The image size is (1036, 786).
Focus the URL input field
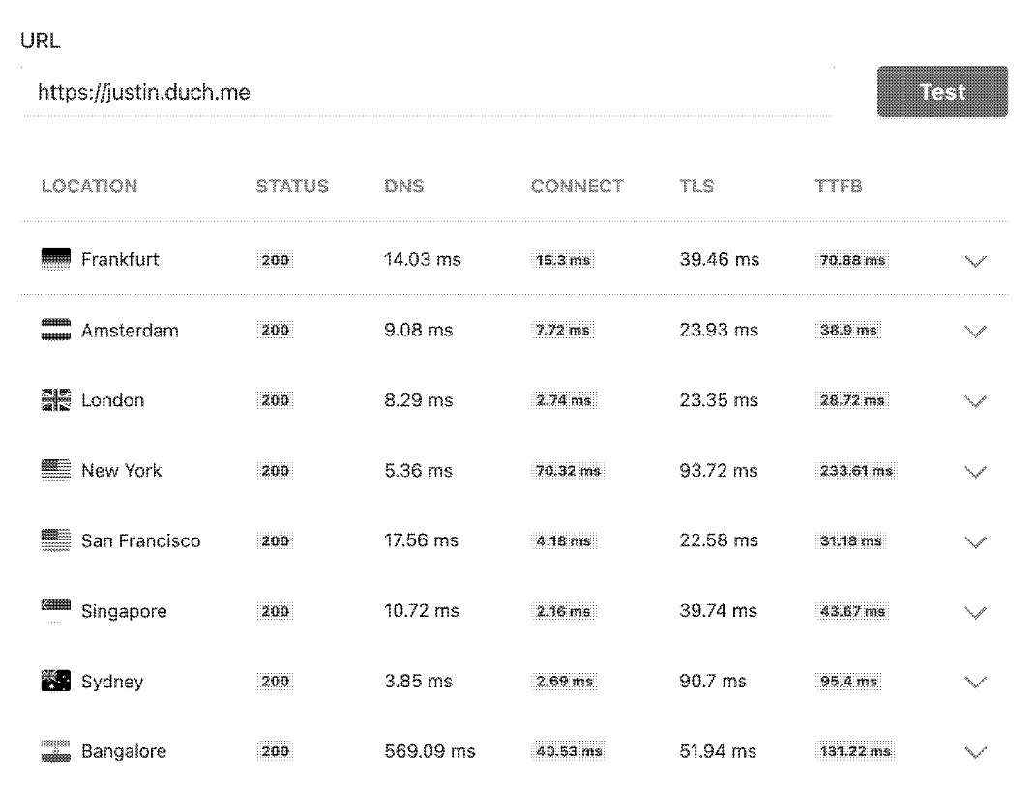pos(426,92)
